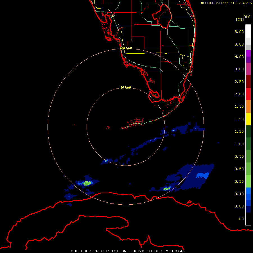This screenshot has width=253, height=253.
Task: Pick the dark red 2.50 legend swatch
Action: point(248,82)
